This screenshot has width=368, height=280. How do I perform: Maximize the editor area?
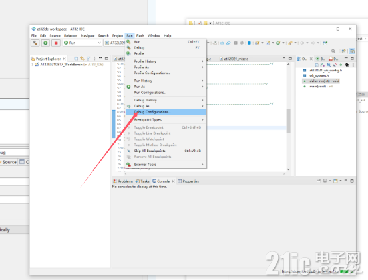(290, 58)
